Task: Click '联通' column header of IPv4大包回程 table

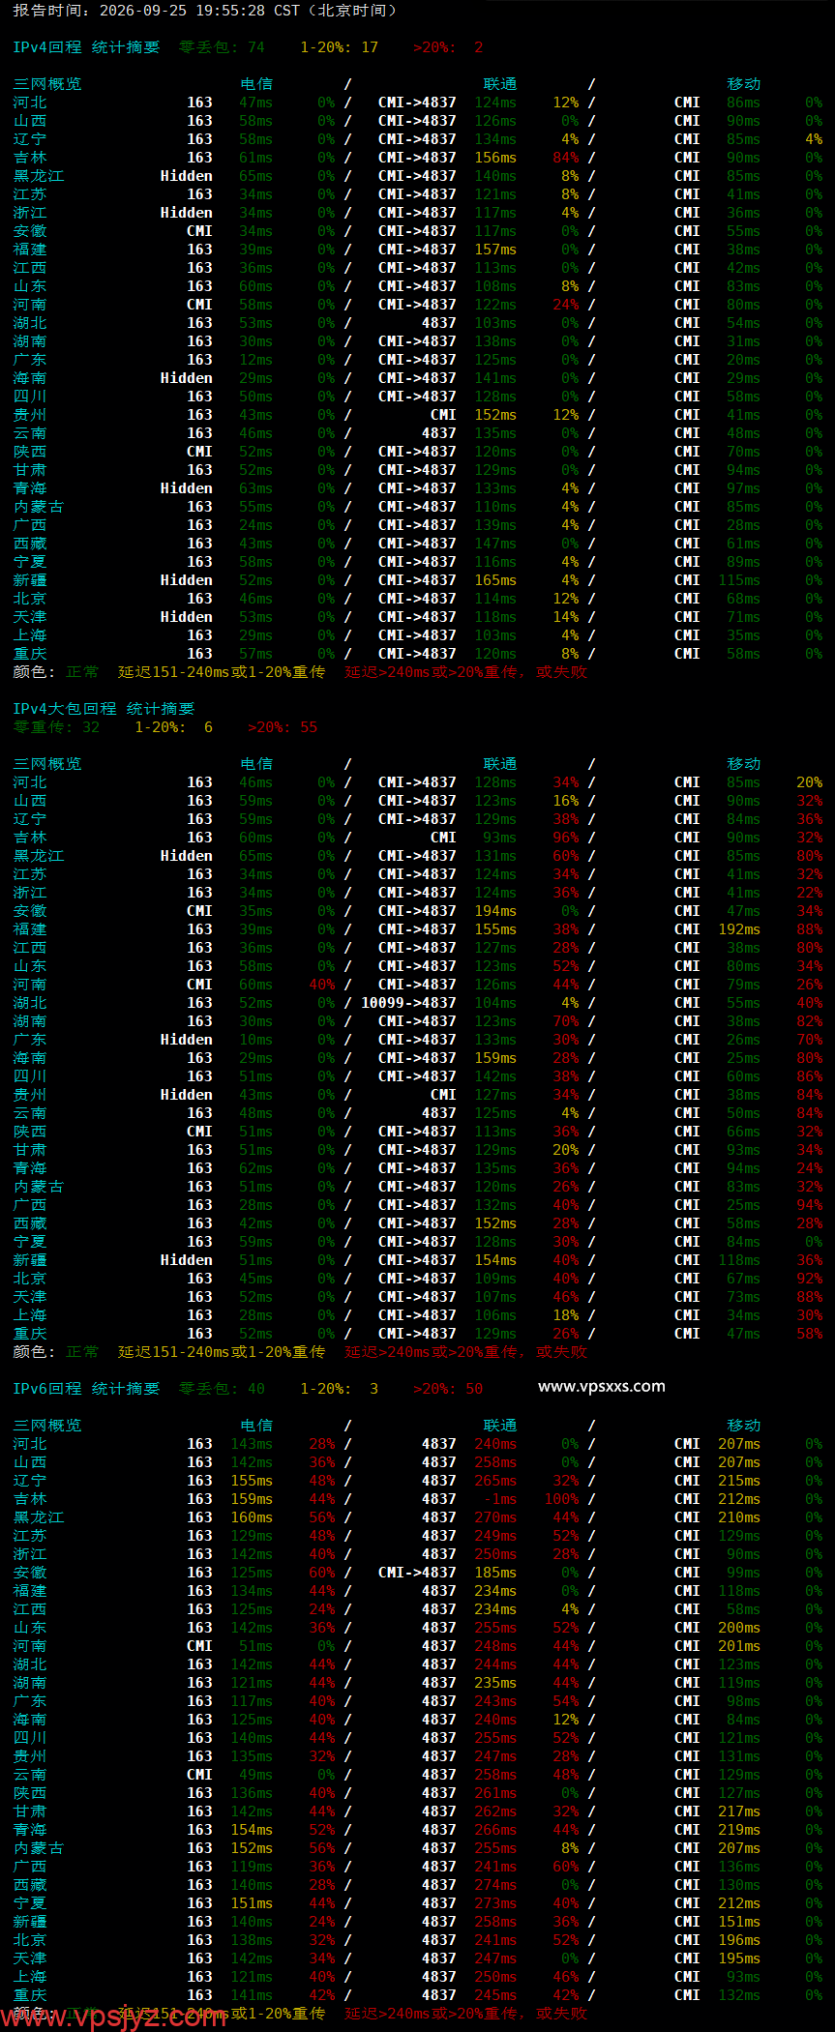Action: (500, 764)
